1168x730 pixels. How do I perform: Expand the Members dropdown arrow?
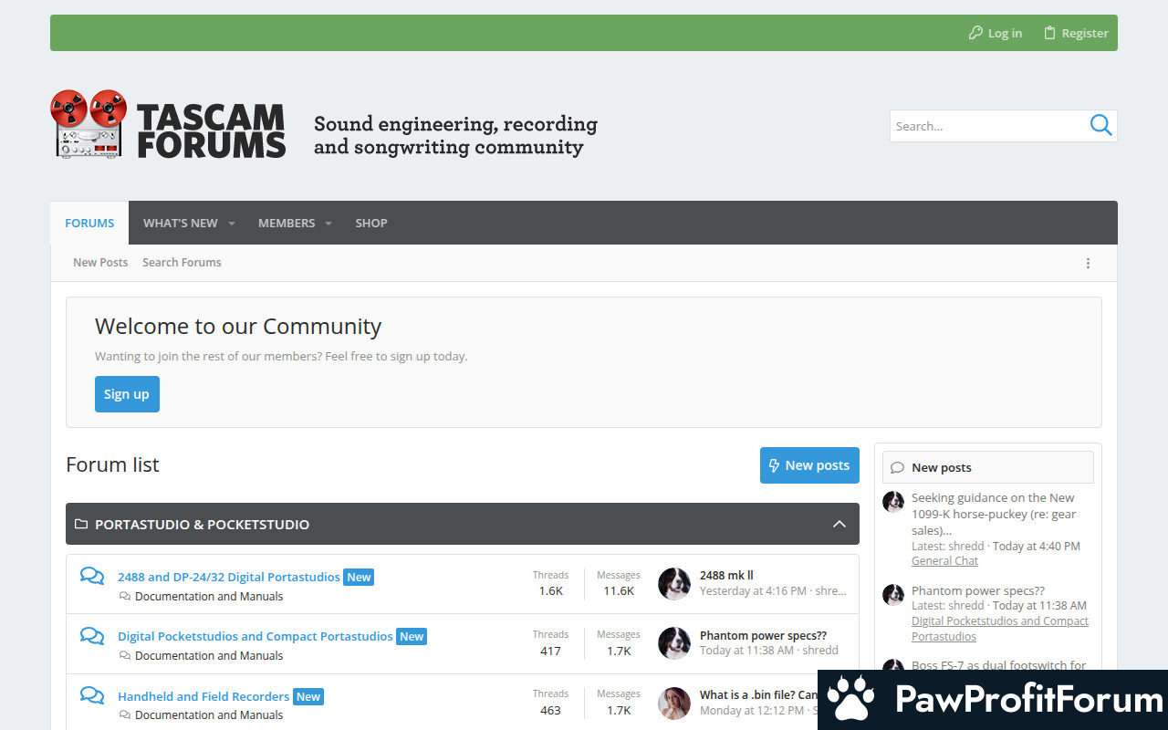click(x=328, y=224)
